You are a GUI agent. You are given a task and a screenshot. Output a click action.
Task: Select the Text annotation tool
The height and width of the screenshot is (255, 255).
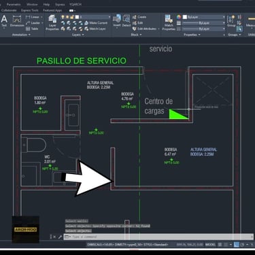click(4, 21)
